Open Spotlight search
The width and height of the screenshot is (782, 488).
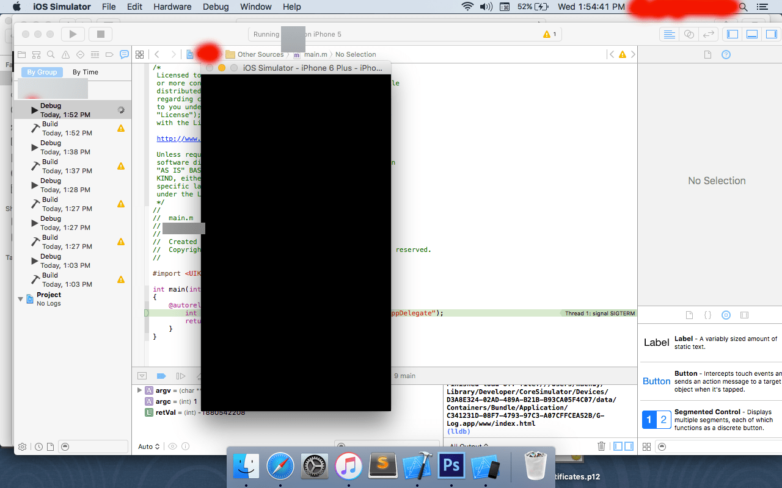(x=743, y=7)
